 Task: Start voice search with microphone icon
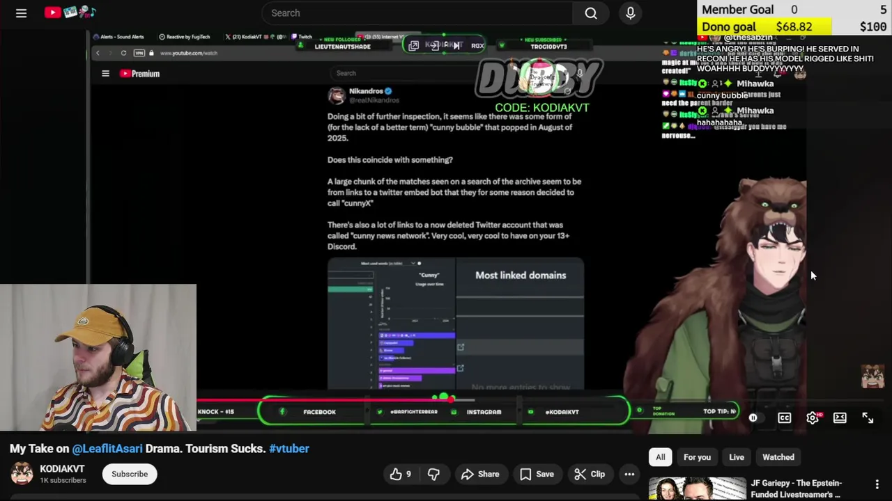coord(630,13)
